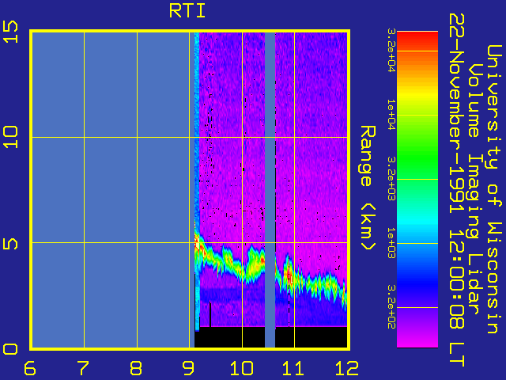The height and width of the screenshot is (380, 506).
Task: Click the y-axis label 5
Action: point(10,243)
